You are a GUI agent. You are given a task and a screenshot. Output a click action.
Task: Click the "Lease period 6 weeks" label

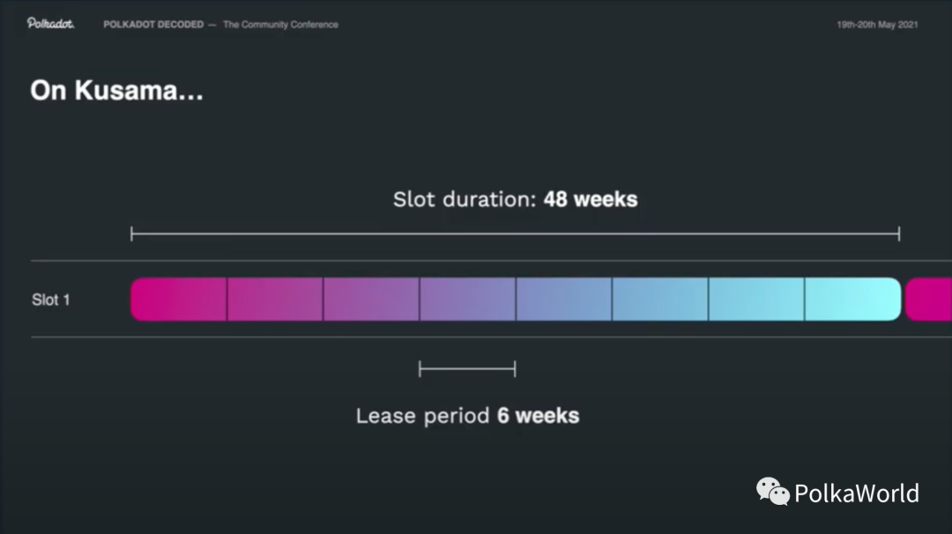click(x=467, y=416)
